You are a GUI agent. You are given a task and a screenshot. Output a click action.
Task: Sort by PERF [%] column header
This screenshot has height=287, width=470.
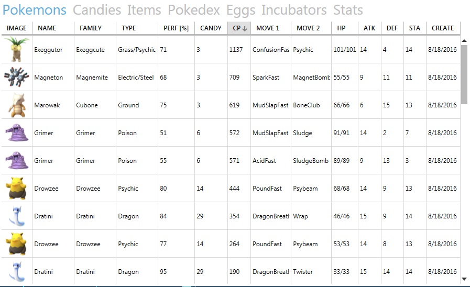coord(176,28)
